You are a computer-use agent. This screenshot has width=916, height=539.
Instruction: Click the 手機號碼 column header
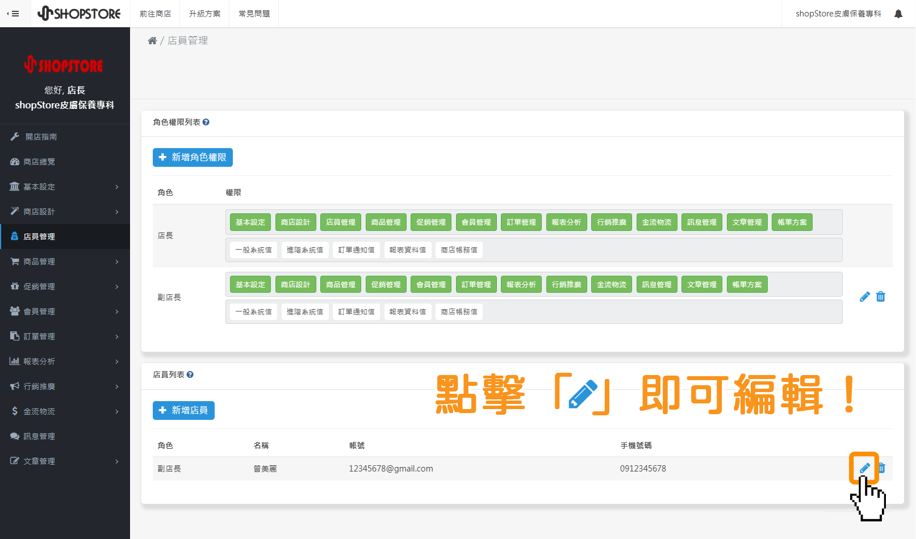(636, 445)
